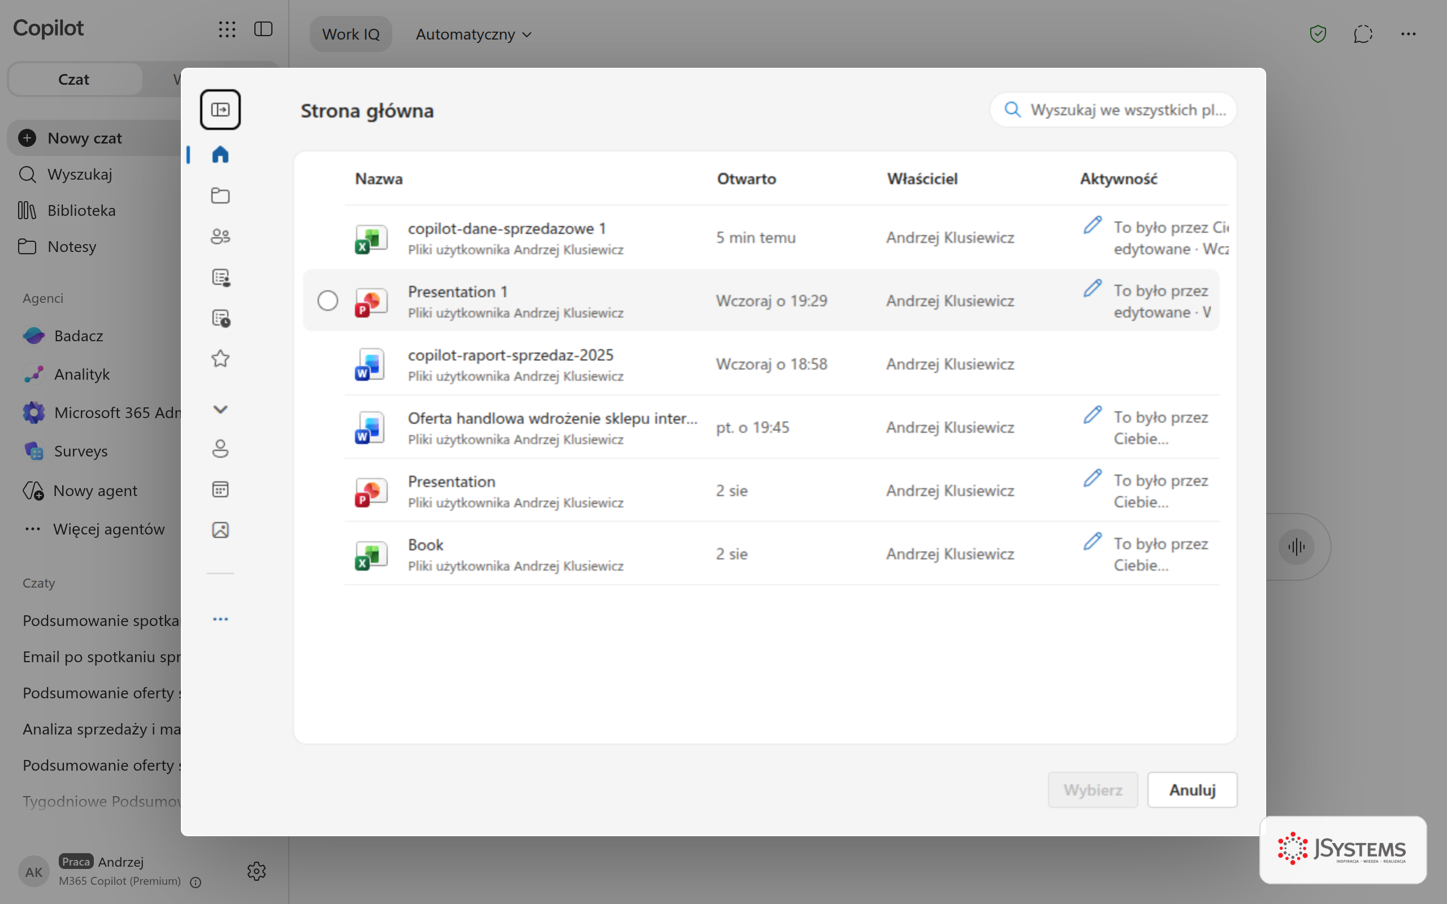Click the search field Wyszukaj we wszystkich

tap(1114, 110)
